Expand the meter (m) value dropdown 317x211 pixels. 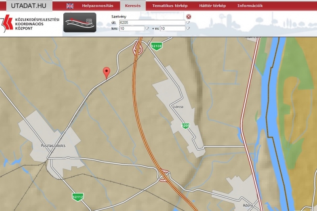[188, 29]
